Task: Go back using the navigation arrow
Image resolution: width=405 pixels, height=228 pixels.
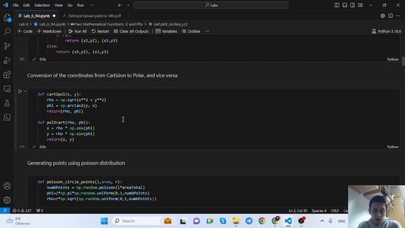Action: [x=120, y=5]
